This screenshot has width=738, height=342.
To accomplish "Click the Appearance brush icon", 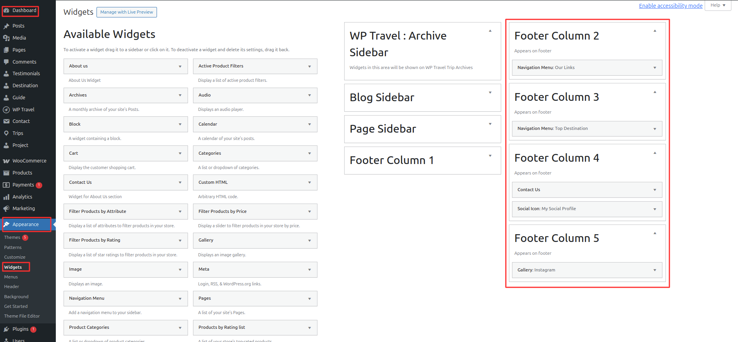I will [7, 224].
